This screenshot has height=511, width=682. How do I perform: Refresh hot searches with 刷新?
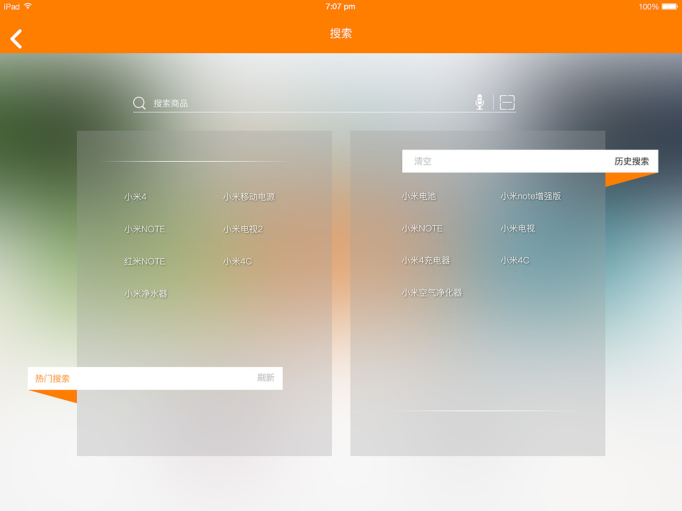pos(266,377)
